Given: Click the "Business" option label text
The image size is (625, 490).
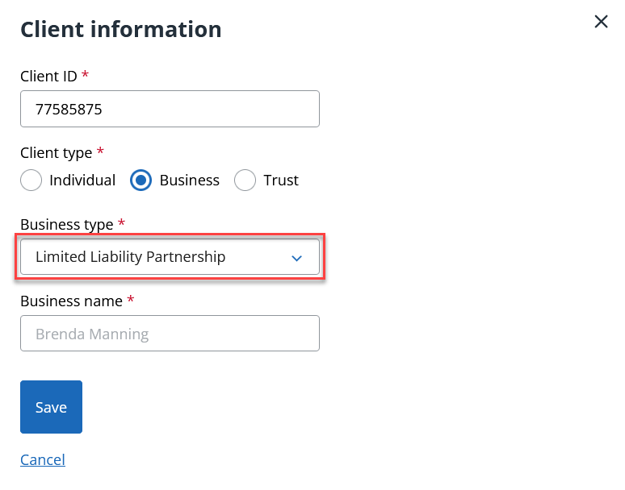Looking at the screenshot, I should [x=190, y=181].
